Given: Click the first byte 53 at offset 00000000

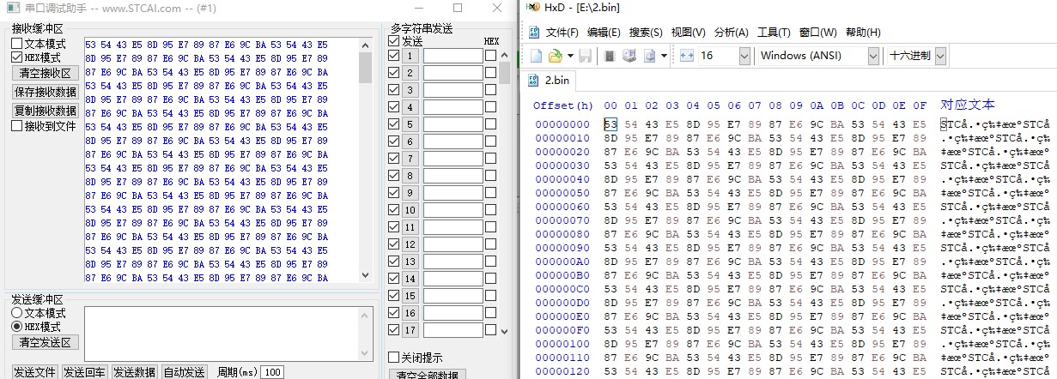Looking at the screenshot, I should [x=611, y=124].
